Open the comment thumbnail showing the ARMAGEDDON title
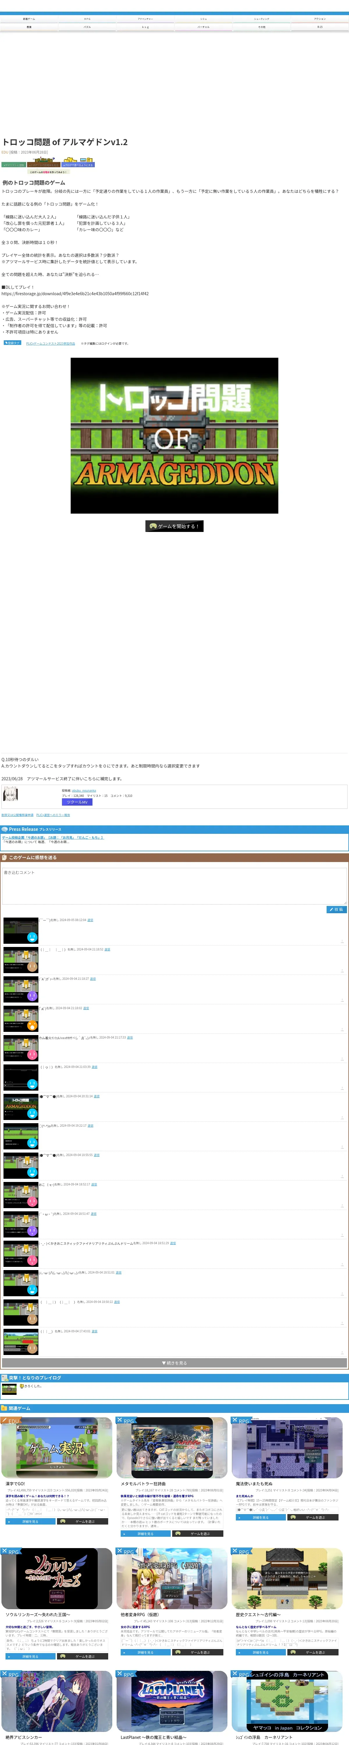This screenshot has width=349, height=1745. (x=21, y=1107)
